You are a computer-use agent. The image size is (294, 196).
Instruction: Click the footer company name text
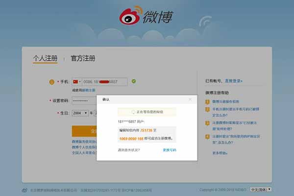(x=53, y=190)
